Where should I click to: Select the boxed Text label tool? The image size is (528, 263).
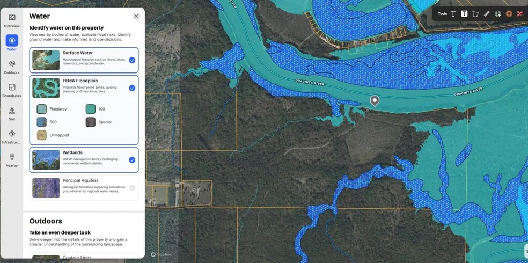pos(464,14)
